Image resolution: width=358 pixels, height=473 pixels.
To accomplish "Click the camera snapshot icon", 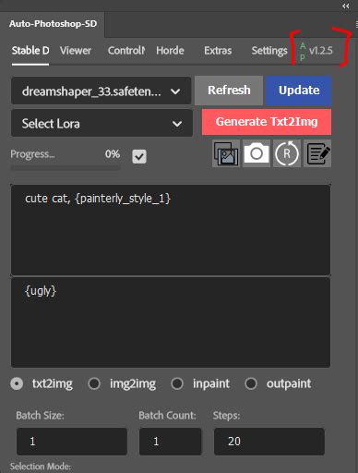I will (257, 153).
